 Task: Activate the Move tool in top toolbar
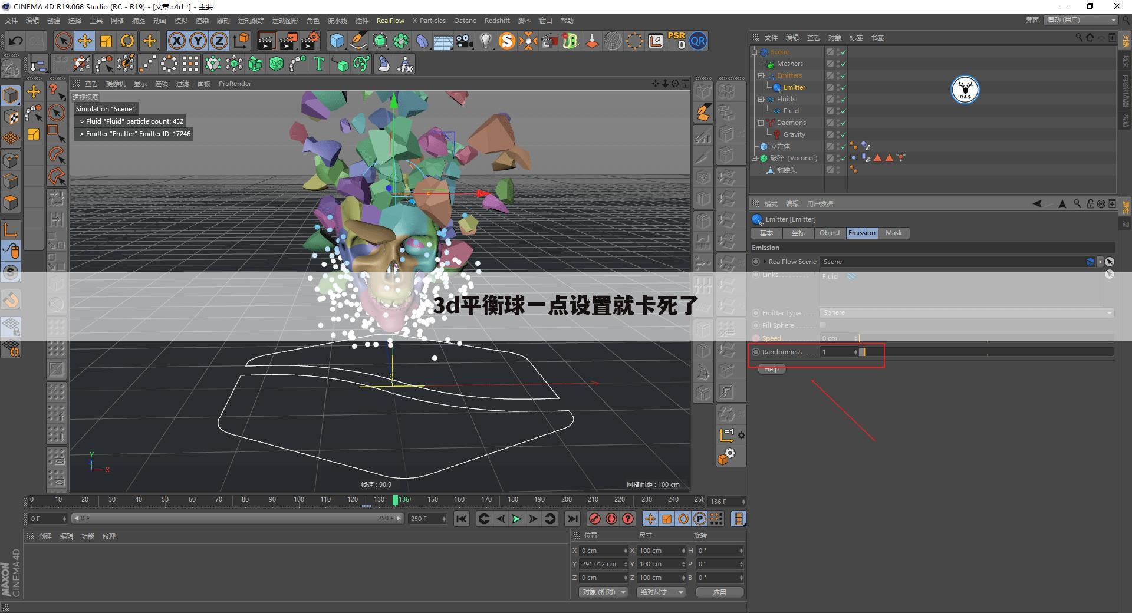tap(85, 41)
